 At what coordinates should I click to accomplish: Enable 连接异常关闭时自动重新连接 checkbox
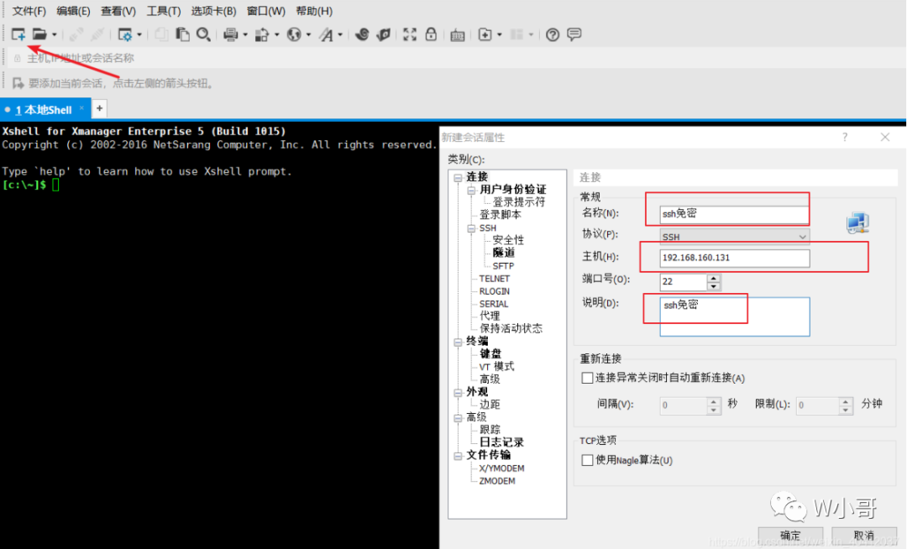[x=587, y=378]
